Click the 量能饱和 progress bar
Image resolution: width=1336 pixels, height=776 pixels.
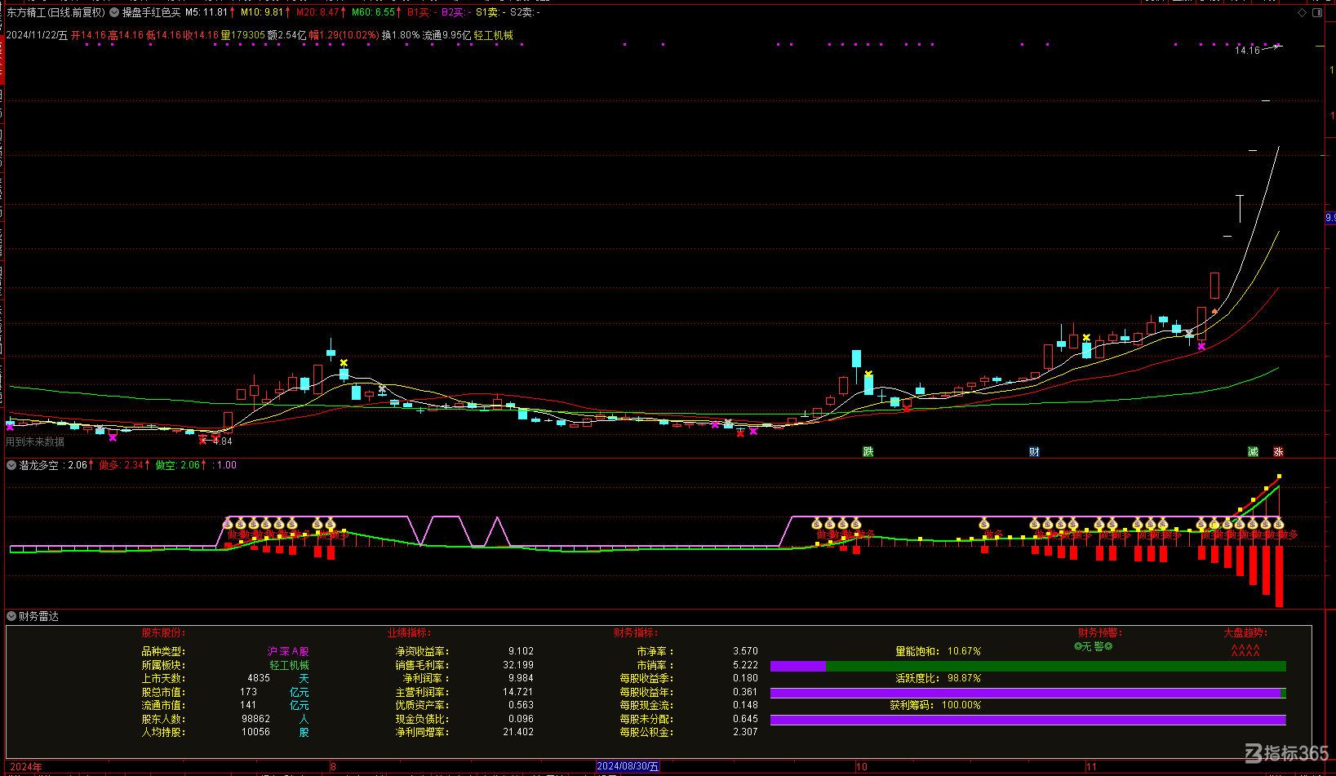pos(1028,667)
